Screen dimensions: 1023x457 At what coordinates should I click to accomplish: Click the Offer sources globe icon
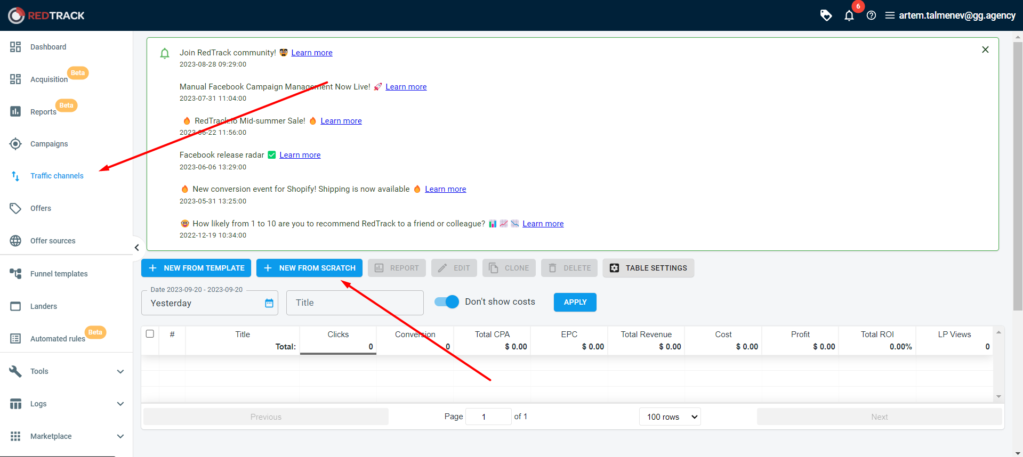pyautogui.click(x=15, y=241)
